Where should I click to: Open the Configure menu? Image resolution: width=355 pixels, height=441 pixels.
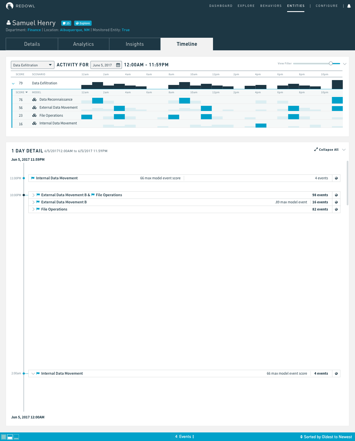click(x=327, y=6)
